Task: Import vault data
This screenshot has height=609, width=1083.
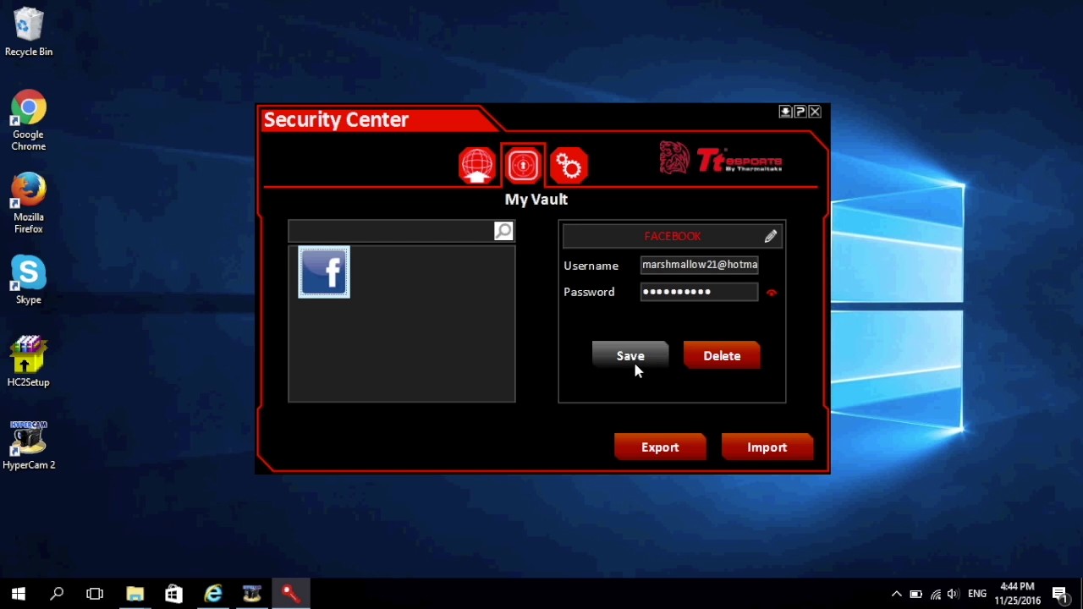Action: point(767,447)
